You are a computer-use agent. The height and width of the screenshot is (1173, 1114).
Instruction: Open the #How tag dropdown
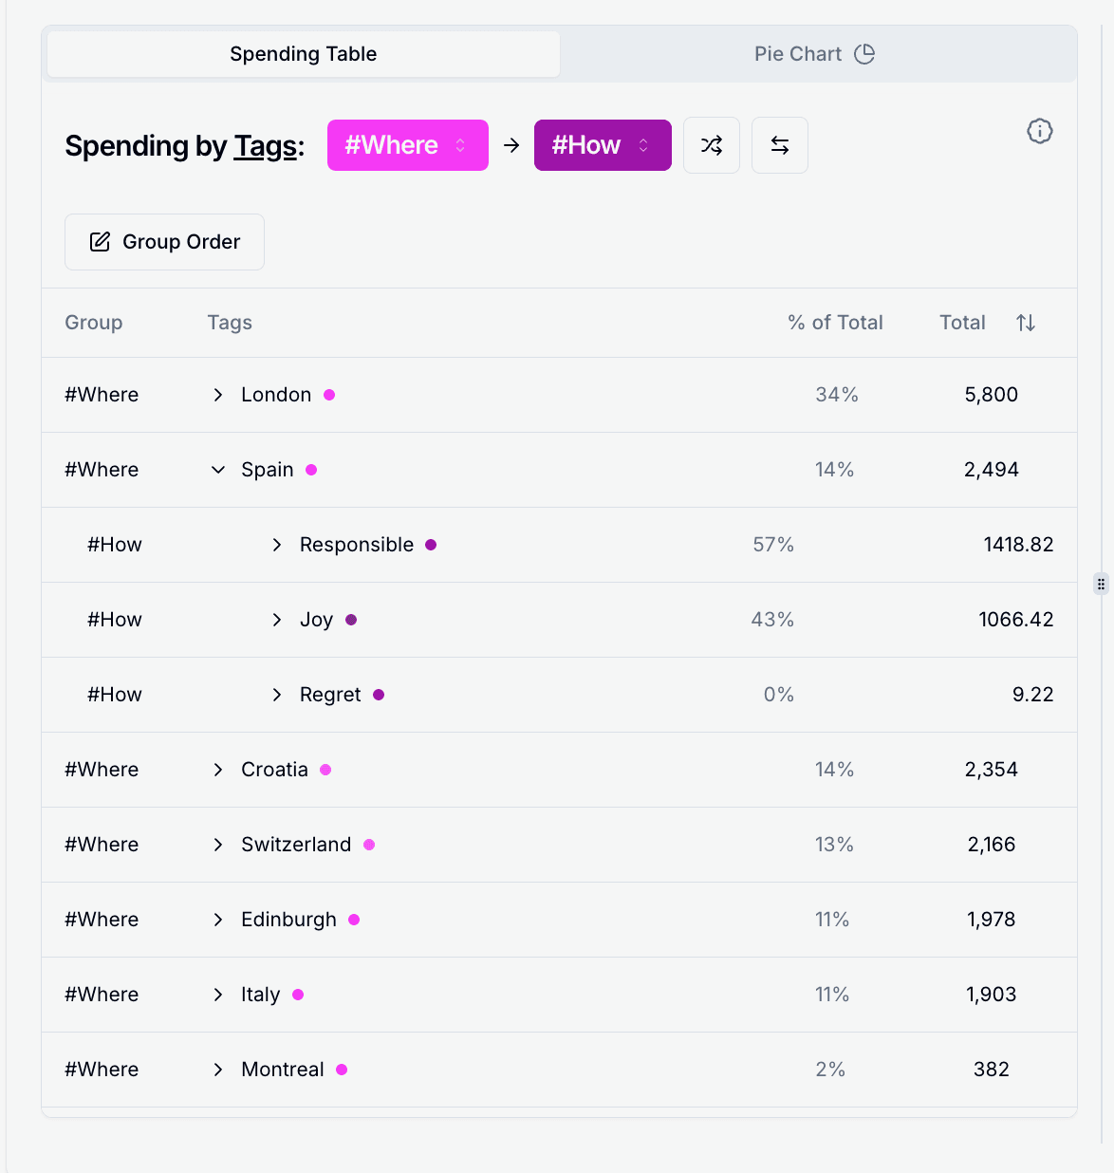(603, 145)
